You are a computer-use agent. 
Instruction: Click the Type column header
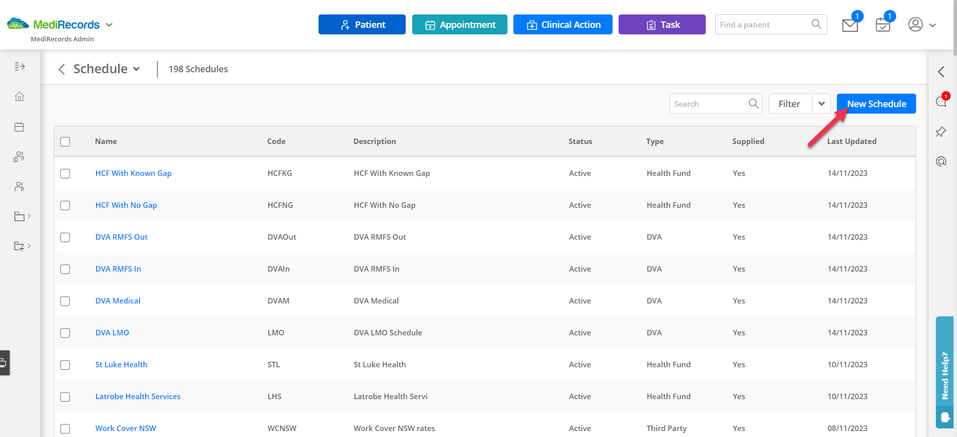(655, 142)
